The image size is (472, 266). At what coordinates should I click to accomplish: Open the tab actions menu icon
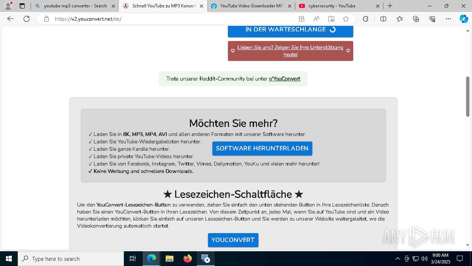pyautogui.click(x=22, y=6)
